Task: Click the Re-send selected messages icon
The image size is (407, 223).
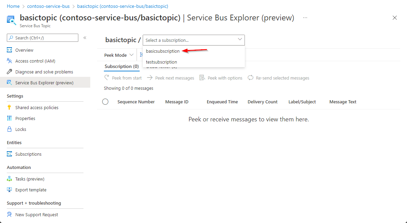Action: click(x=250, y=78)
